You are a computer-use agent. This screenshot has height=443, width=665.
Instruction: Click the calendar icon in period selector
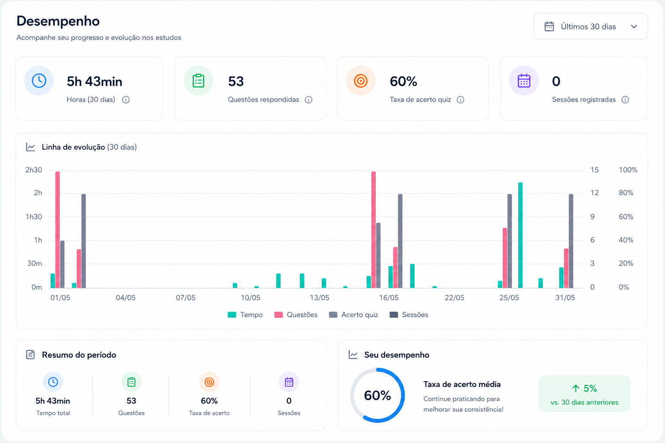[549, 26]
